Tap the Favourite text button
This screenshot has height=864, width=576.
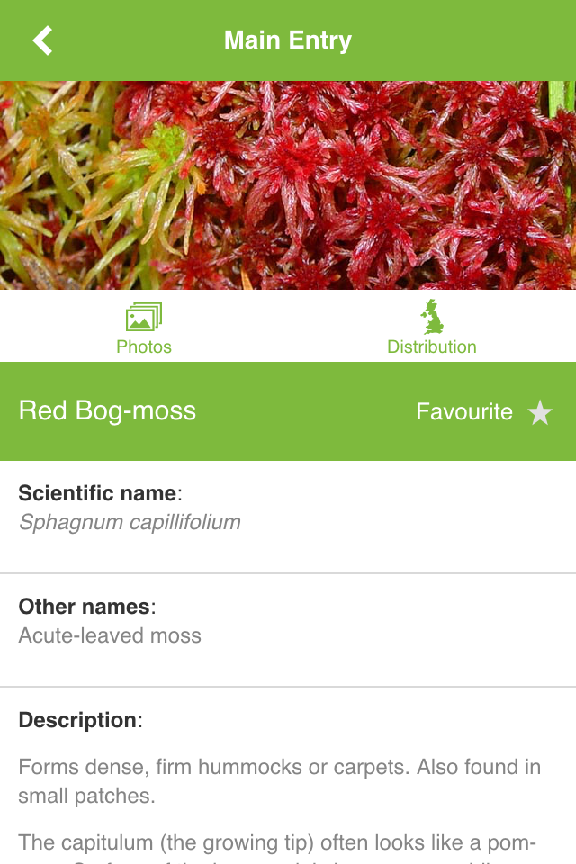click(464, 411)
